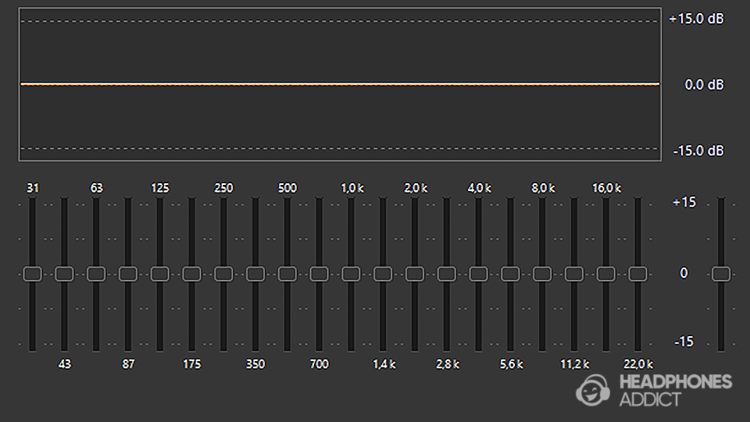
Task: Click the 4,0k band slider handle
Action: (x=478, y=274)
